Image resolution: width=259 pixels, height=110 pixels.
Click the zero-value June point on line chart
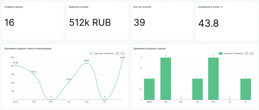(x=105, y=100)
